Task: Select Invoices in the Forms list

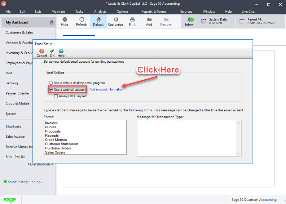Action: point(51,123)
